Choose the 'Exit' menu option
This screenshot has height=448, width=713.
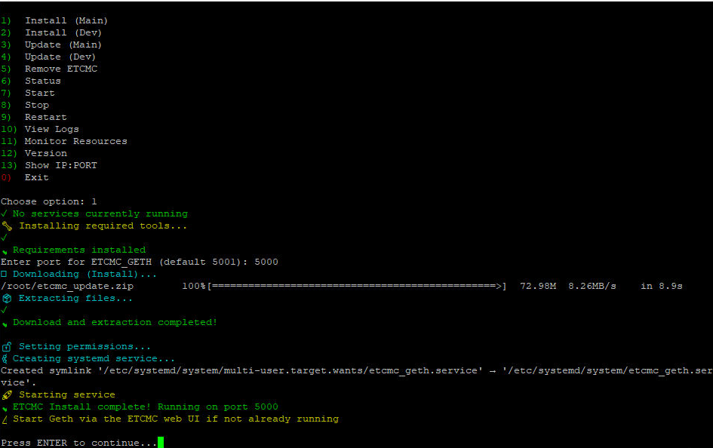coord(36,176)
